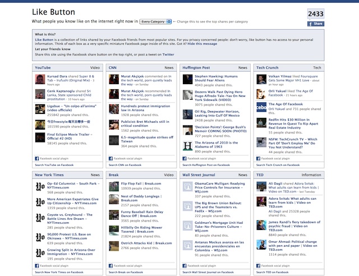Click NYT logo beside More American Expatriates

click(40, 202)
